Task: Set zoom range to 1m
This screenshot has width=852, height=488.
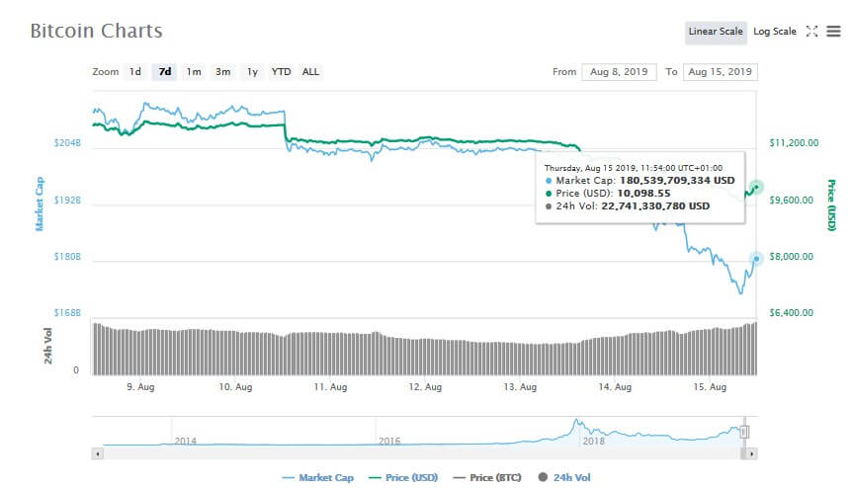Action: (194, 72)
